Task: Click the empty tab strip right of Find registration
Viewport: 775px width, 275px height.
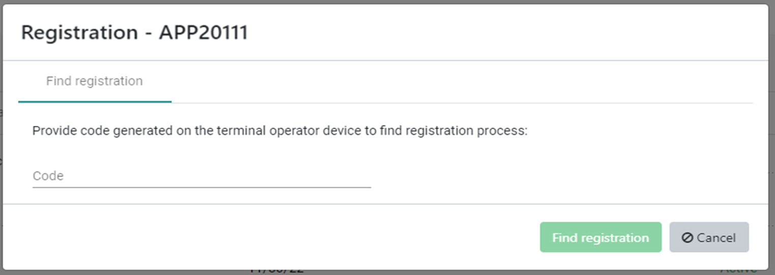Action: [458, 81]
